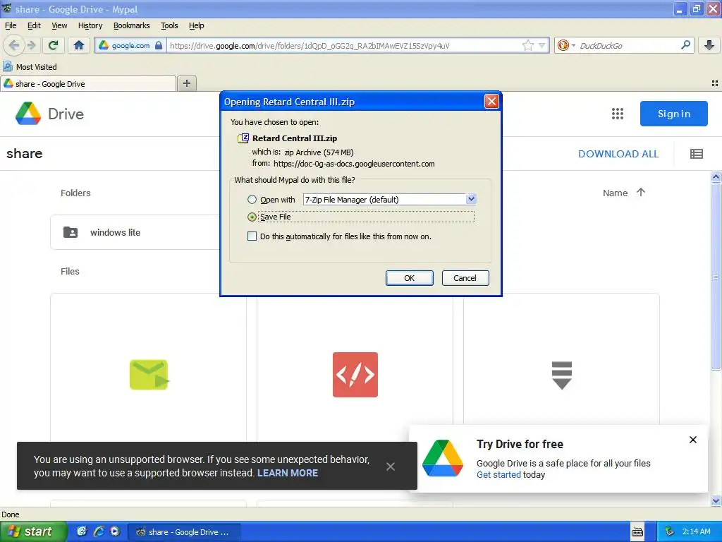Confirm the download with OK
The height and width of the screenshot is (542, 722).
point(410,278)
